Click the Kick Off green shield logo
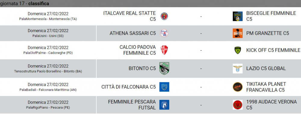Image resolution: width=301 pixels, height=114 pixels. pos(238,50)
